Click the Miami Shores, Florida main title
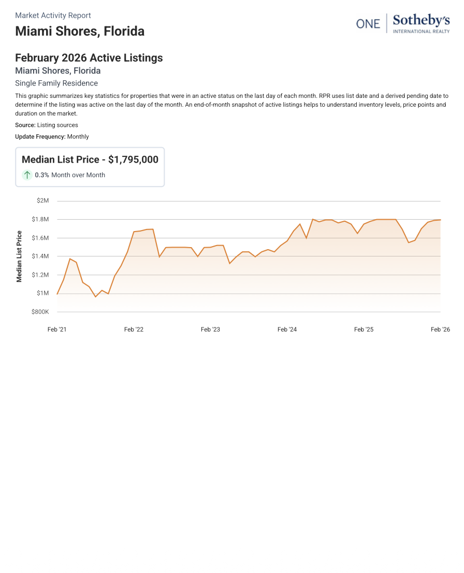 [x=80, y=31]
